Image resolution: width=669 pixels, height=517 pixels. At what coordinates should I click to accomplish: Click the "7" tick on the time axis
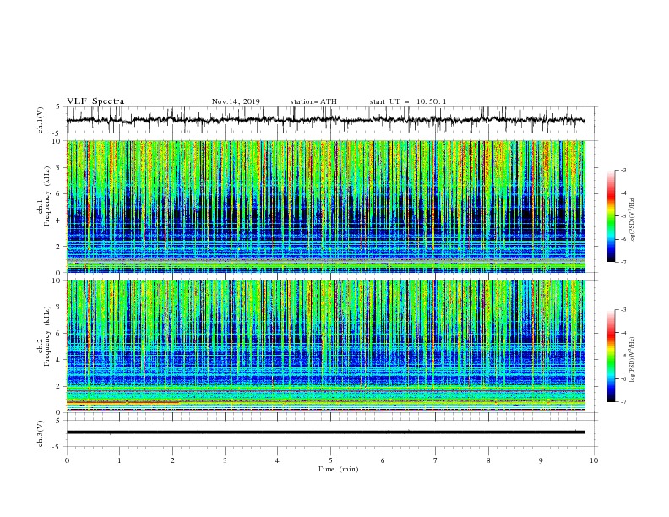tap(436, 460)
